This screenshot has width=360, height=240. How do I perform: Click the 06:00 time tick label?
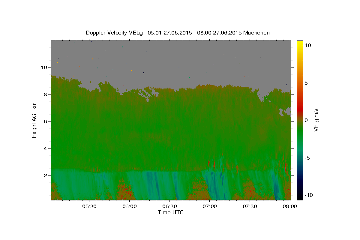tap(130, 206)
